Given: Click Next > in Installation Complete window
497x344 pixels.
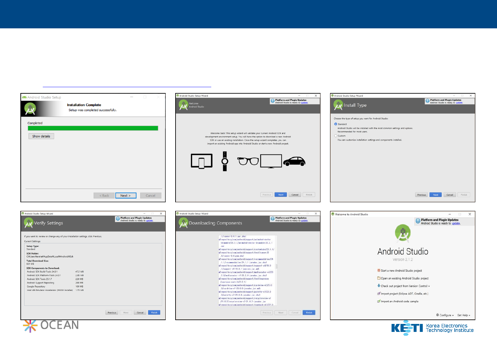Looking at the screenshot, I should click(126, 196).
